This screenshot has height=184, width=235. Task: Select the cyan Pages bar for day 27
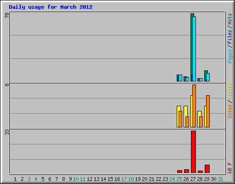point(194,49)
